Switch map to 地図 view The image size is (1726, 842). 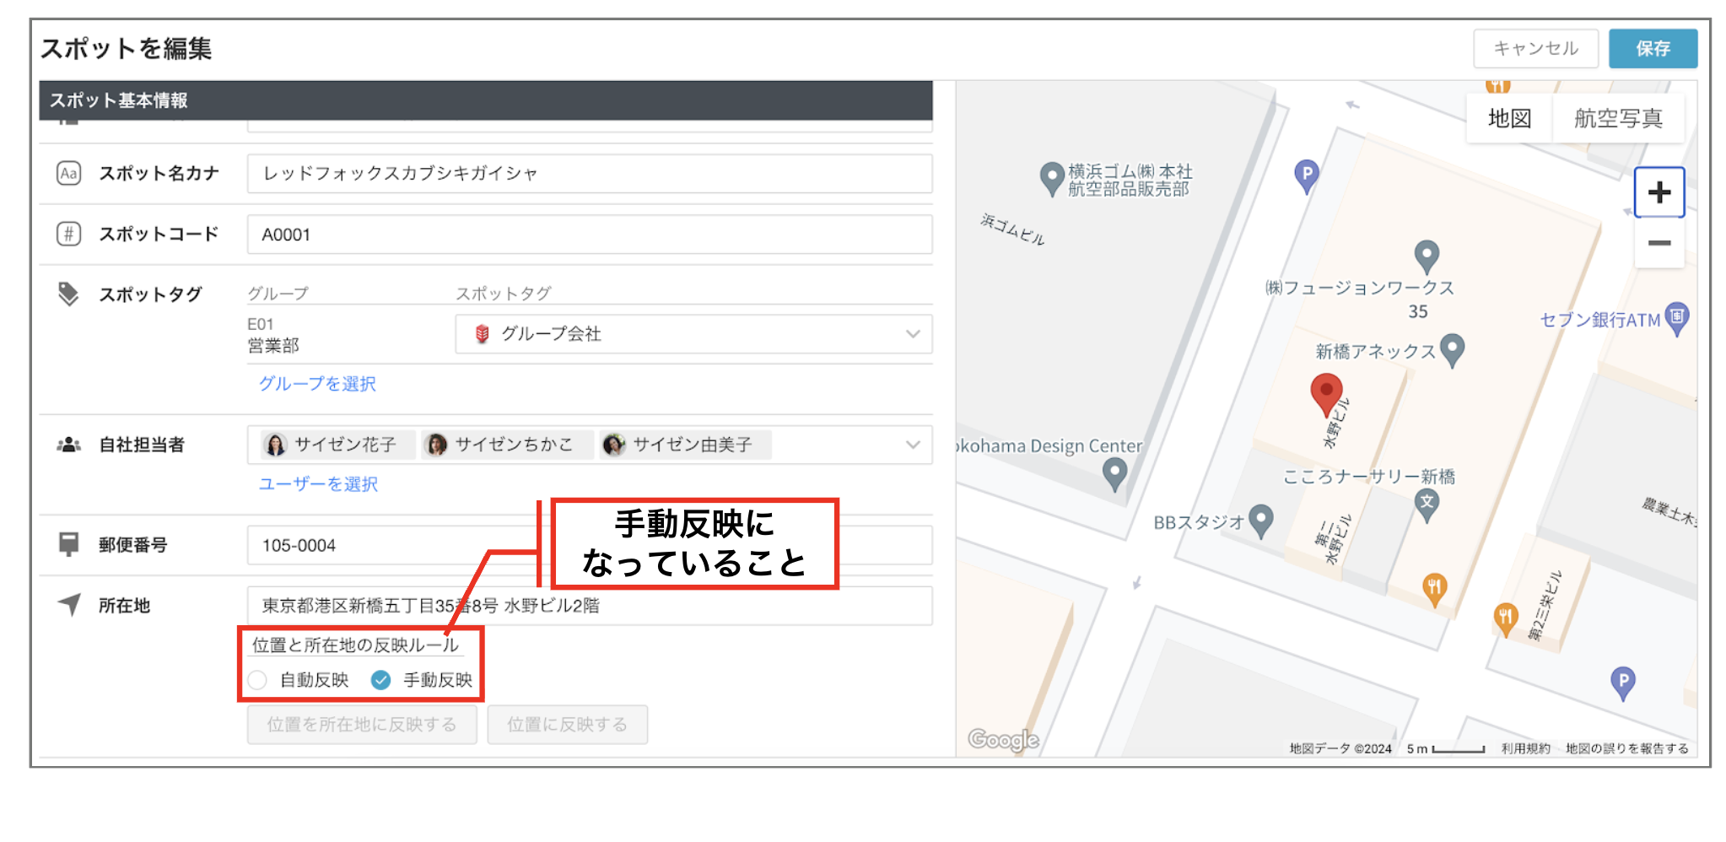(1509, 118)
